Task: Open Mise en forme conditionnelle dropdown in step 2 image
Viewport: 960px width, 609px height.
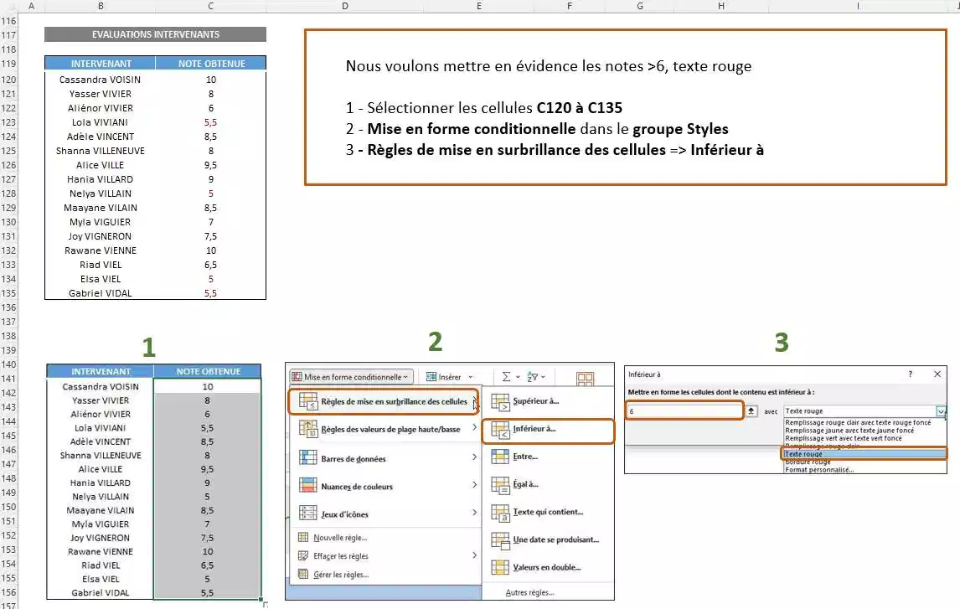Action: (x=351, y=377)
